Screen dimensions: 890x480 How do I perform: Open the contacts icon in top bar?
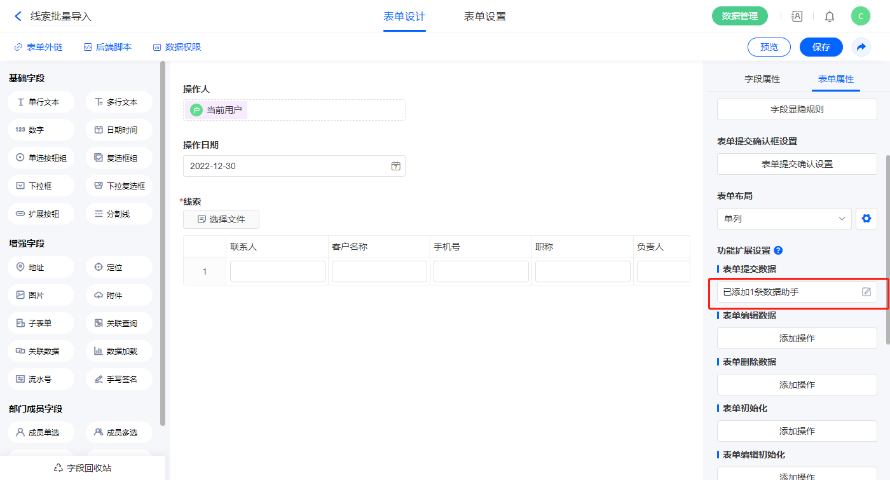tap(797, 17)
